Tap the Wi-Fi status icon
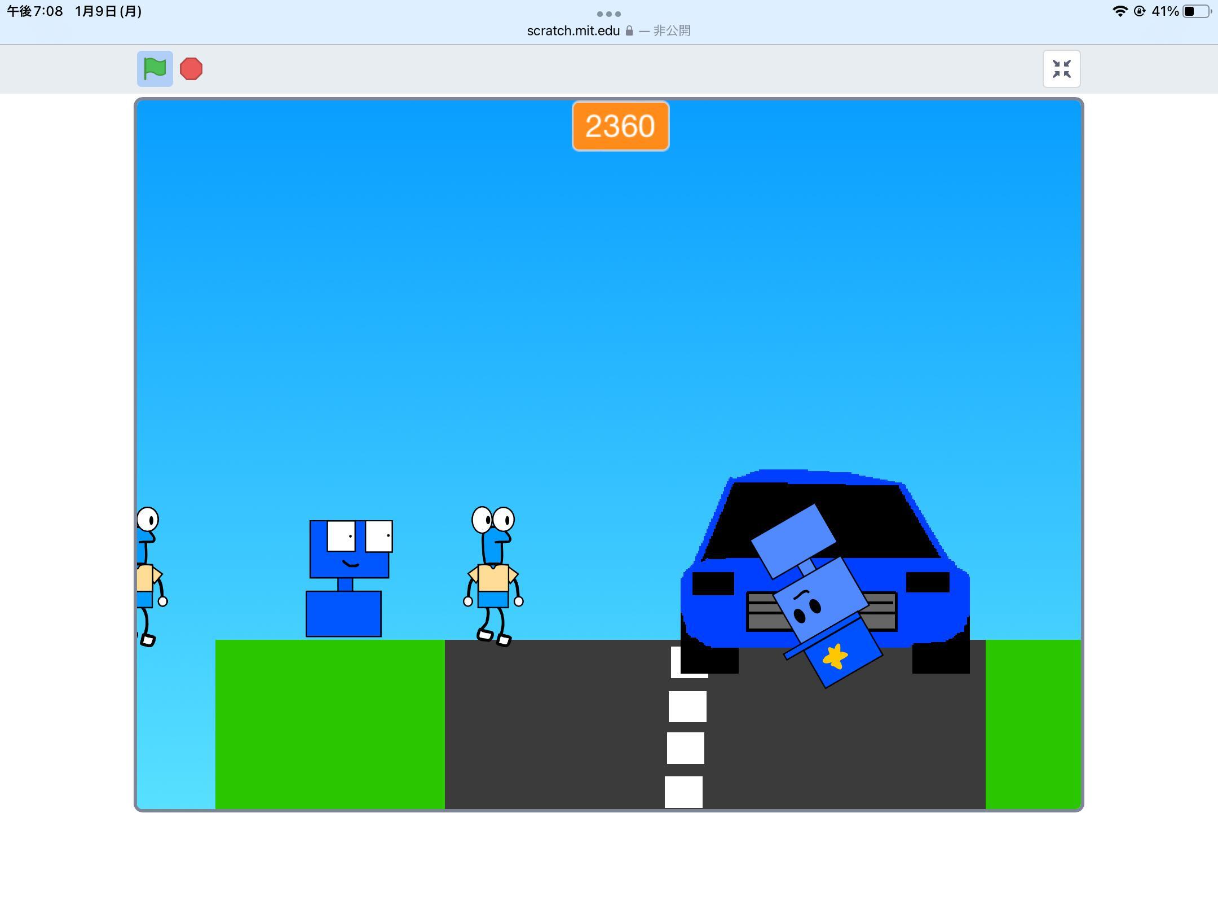 pos(1119,11)
